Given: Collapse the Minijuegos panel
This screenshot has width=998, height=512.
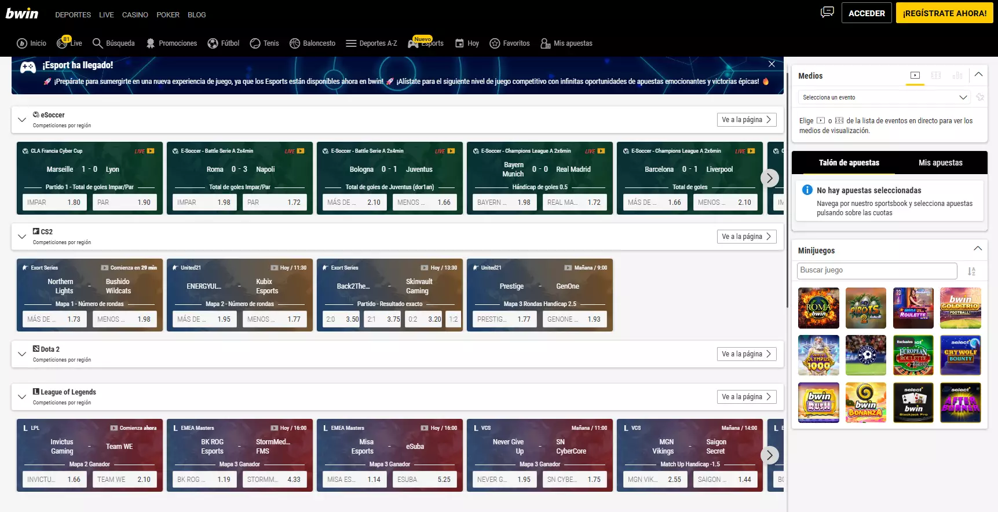Looking at the screenshot, I should point(978,249).
